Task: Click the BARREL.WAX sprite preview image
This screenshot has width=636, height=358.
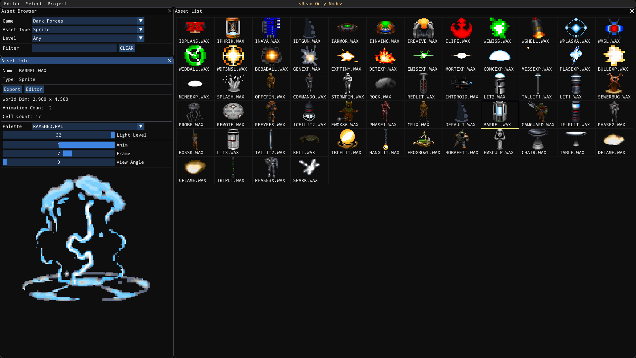Action: tap(86, 237)
